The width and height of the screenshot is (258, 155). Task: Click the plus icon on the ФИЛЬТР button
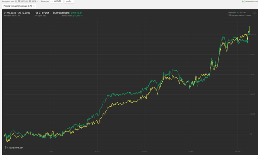(52, 1)
